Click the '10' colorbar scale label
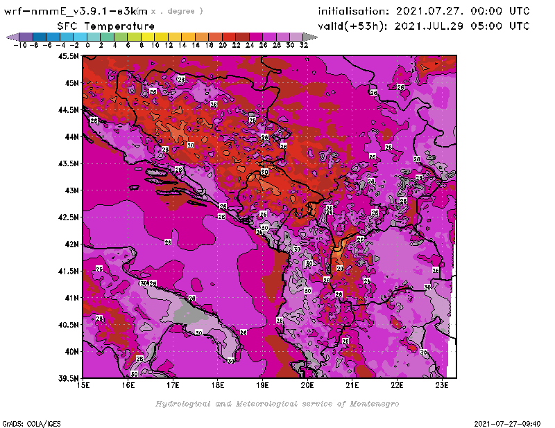This screenshot has width=555, height=428. (x=155, y=46)
